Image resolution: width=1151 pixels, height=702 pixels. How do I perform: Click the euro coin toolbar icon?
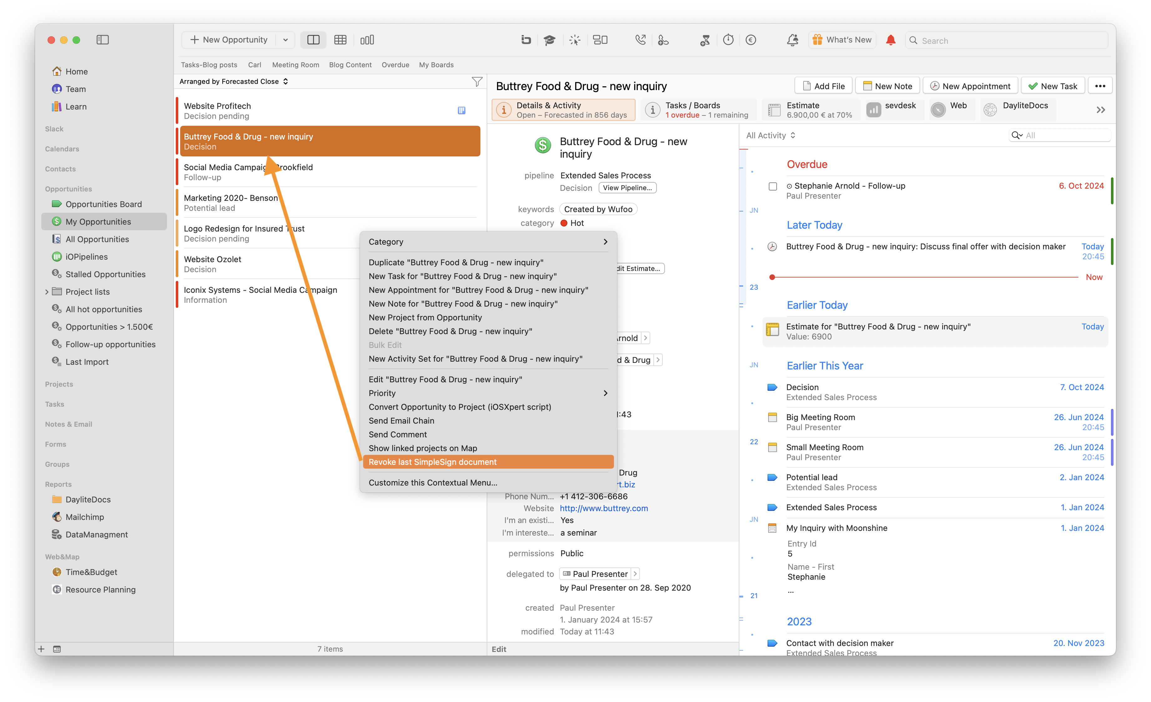tap(751, 40)
